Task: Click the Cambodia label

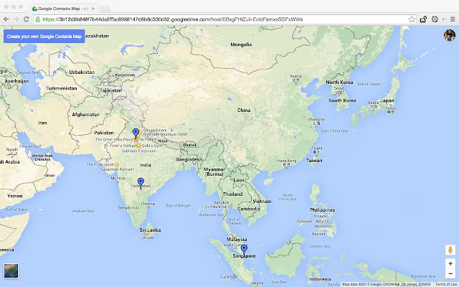Action: [249, 209]
